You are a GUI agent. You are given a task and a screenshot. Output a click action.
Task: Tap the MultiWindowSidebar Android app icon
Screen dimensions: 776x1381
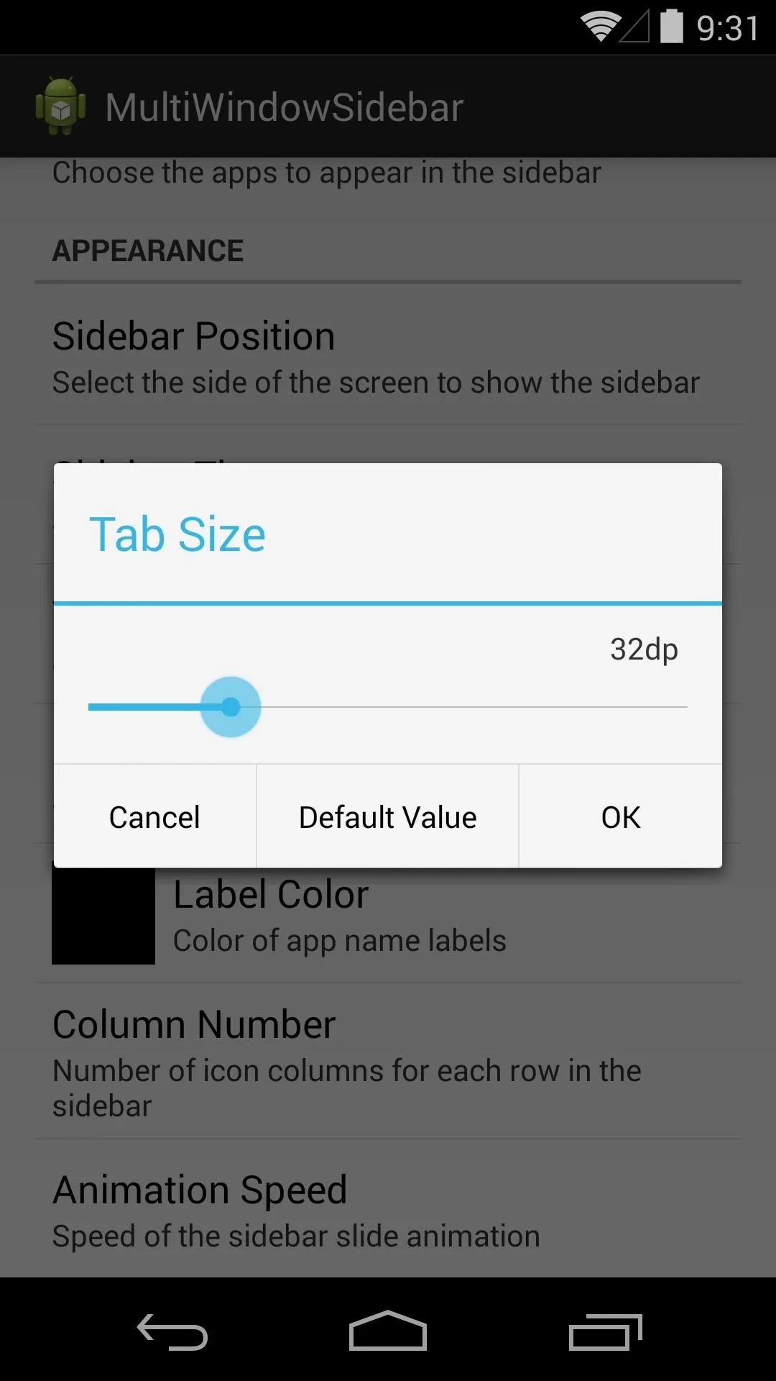pyautogui.click(x=61, y=106)
